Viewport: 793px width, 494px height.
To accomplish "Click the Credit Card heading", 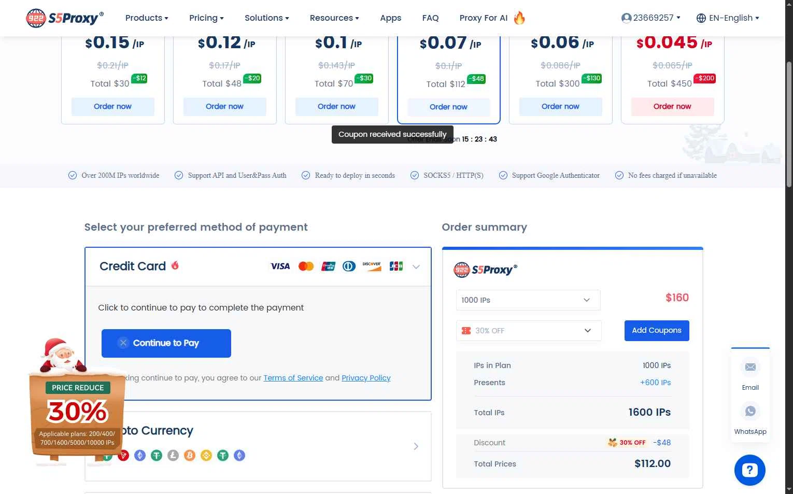I will click(x=133, y=266).
